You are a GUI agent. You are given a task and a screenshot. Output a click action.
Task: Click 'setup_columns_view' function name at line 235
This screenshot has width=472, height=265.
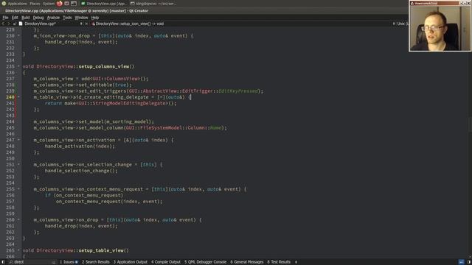[104, 66]
